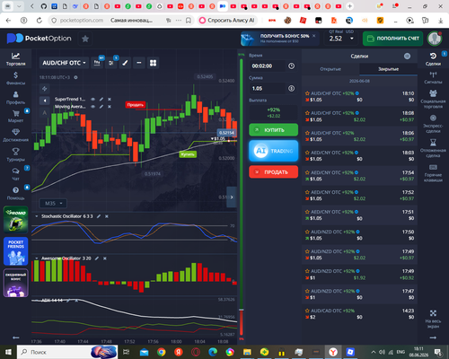Screen dimensions: 449x359
Task: Click the trade time 00:02:00 field
Action: click(268, 66)
